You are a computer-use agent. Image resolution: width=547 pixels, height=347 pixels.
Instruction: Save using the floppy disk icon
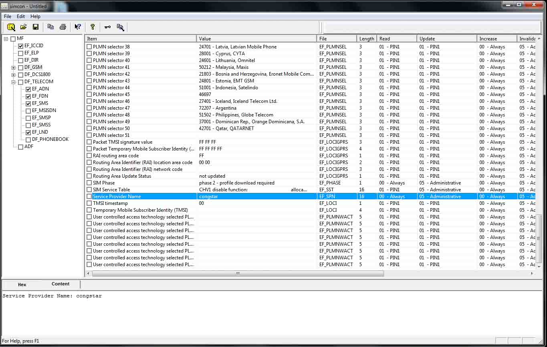[x=36, y=27]
